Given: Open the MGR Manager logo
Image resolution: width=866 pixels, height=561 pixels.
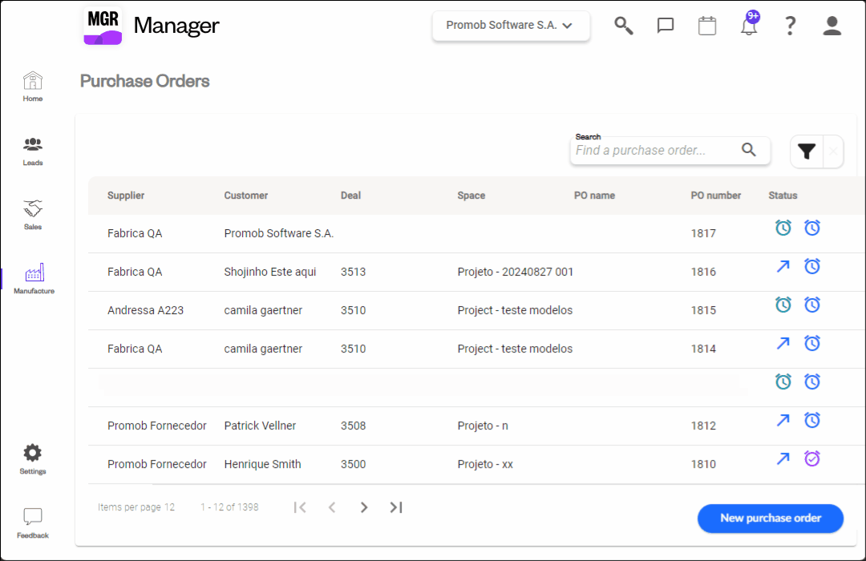Looking at the screenshot, I should 151,26.
